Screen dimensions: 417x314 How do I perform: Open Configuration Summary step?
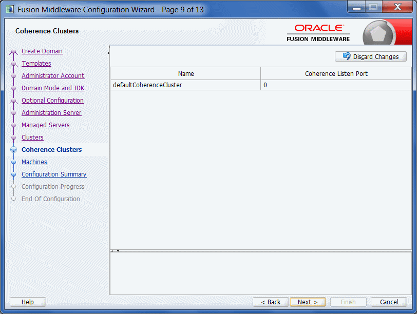coord(54,174)
